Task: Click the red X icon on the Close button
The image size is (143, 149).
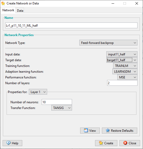Action: click(125, 143)
